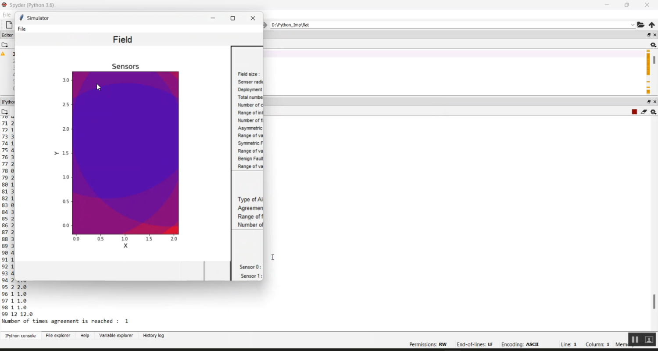Click inside the working directory path field
Image resolution: width=658 pixels, height=351 pixels.
447,25
